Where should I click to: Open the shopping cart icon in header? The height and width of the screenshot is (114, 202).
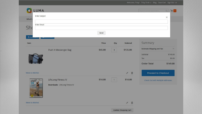tap(172, 11)
